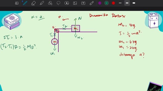Open the Elements sticker tool
The height and width of the screenshot is (91, 163).
tap(67, 3)
